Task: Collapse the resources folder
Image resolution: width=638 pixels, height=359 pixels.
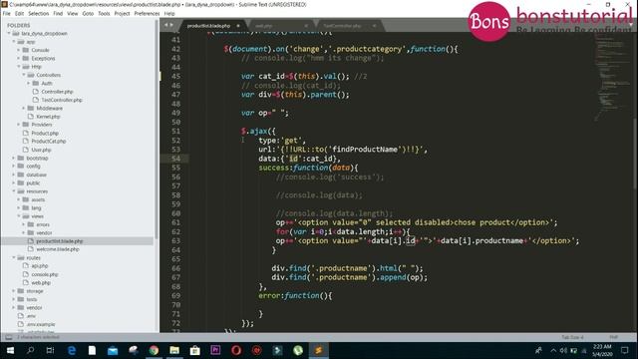Action: (14, 190)
